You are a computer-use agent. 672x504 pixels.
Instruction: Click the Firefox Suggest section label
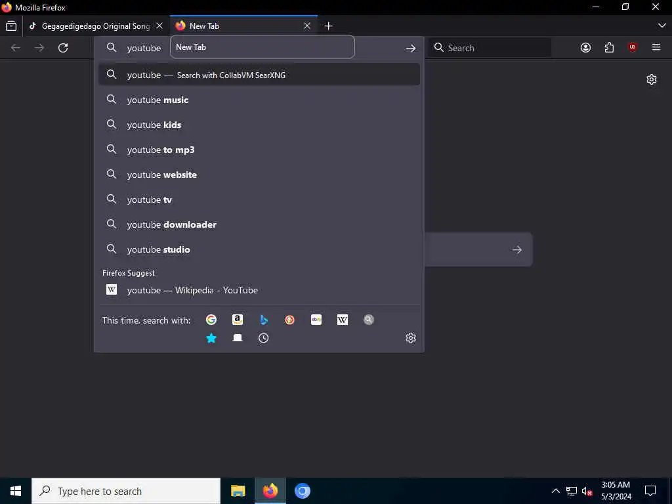(x=129, y=273)
